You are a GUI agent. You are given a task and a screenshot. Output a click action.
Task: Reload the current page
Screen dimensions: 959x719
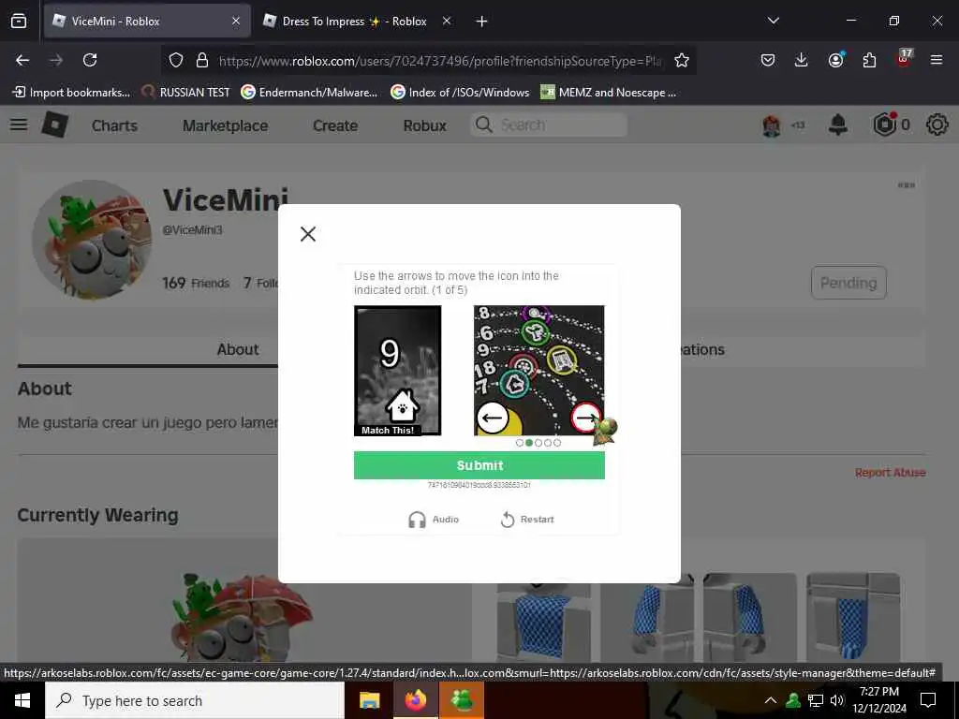(90, 60)
